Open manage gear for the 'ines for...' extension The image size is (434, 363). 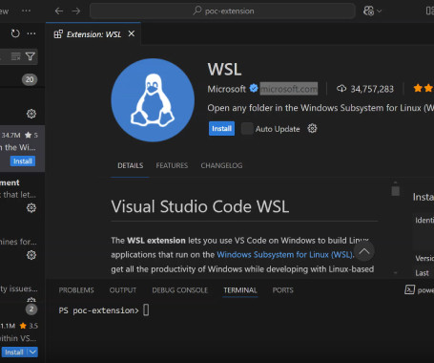pos(31,255)
